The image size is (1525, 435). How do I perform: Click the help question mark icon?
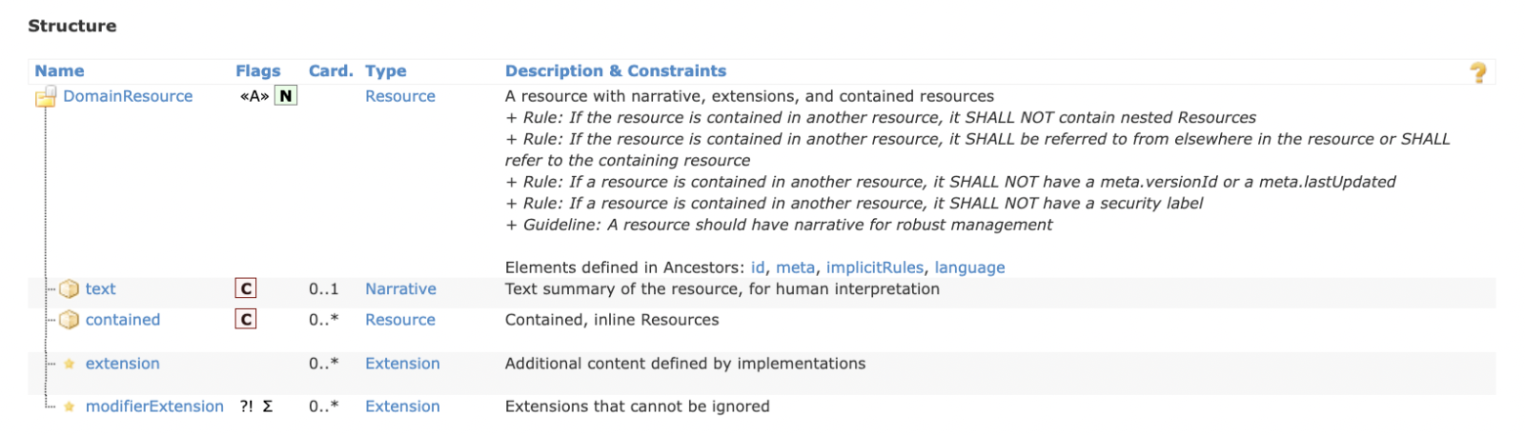click(x=1477, y=72)
